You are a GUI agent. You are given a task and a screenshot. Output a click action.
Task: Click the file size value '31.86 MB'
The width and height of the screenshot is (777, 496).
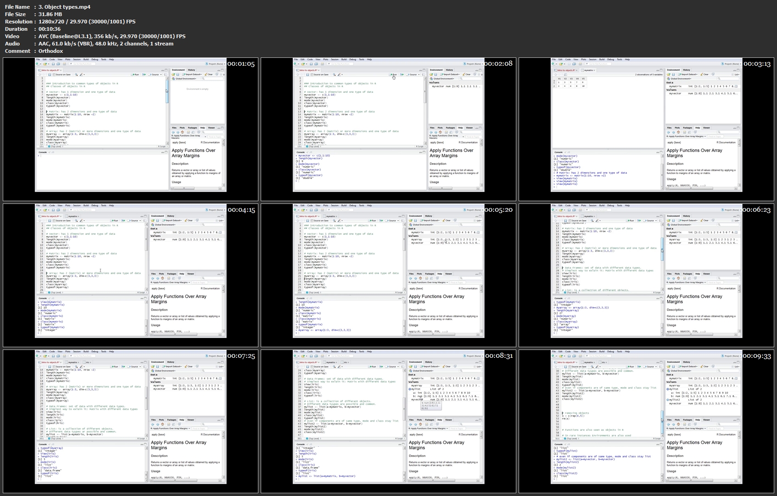coord(50,14)
